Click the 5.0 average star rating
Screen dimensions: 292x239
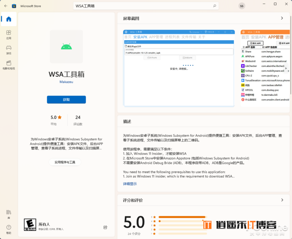[x=56, y=120]
